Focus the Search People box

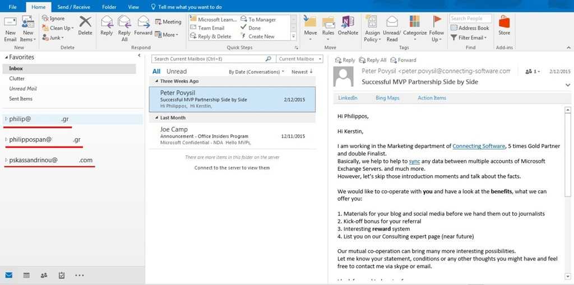pos(471,18)
